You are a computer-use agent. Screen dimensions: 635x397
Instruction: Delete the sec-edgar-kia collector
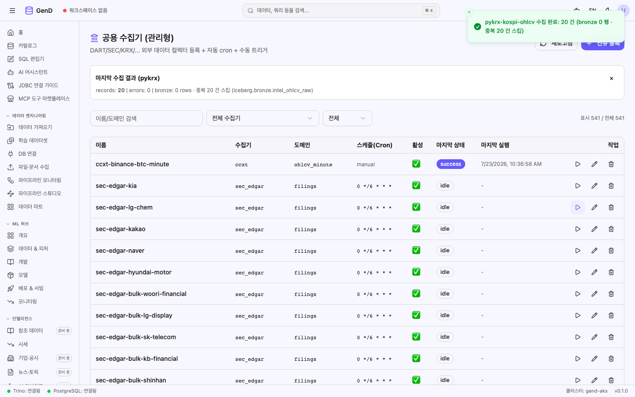click(611, 186)
